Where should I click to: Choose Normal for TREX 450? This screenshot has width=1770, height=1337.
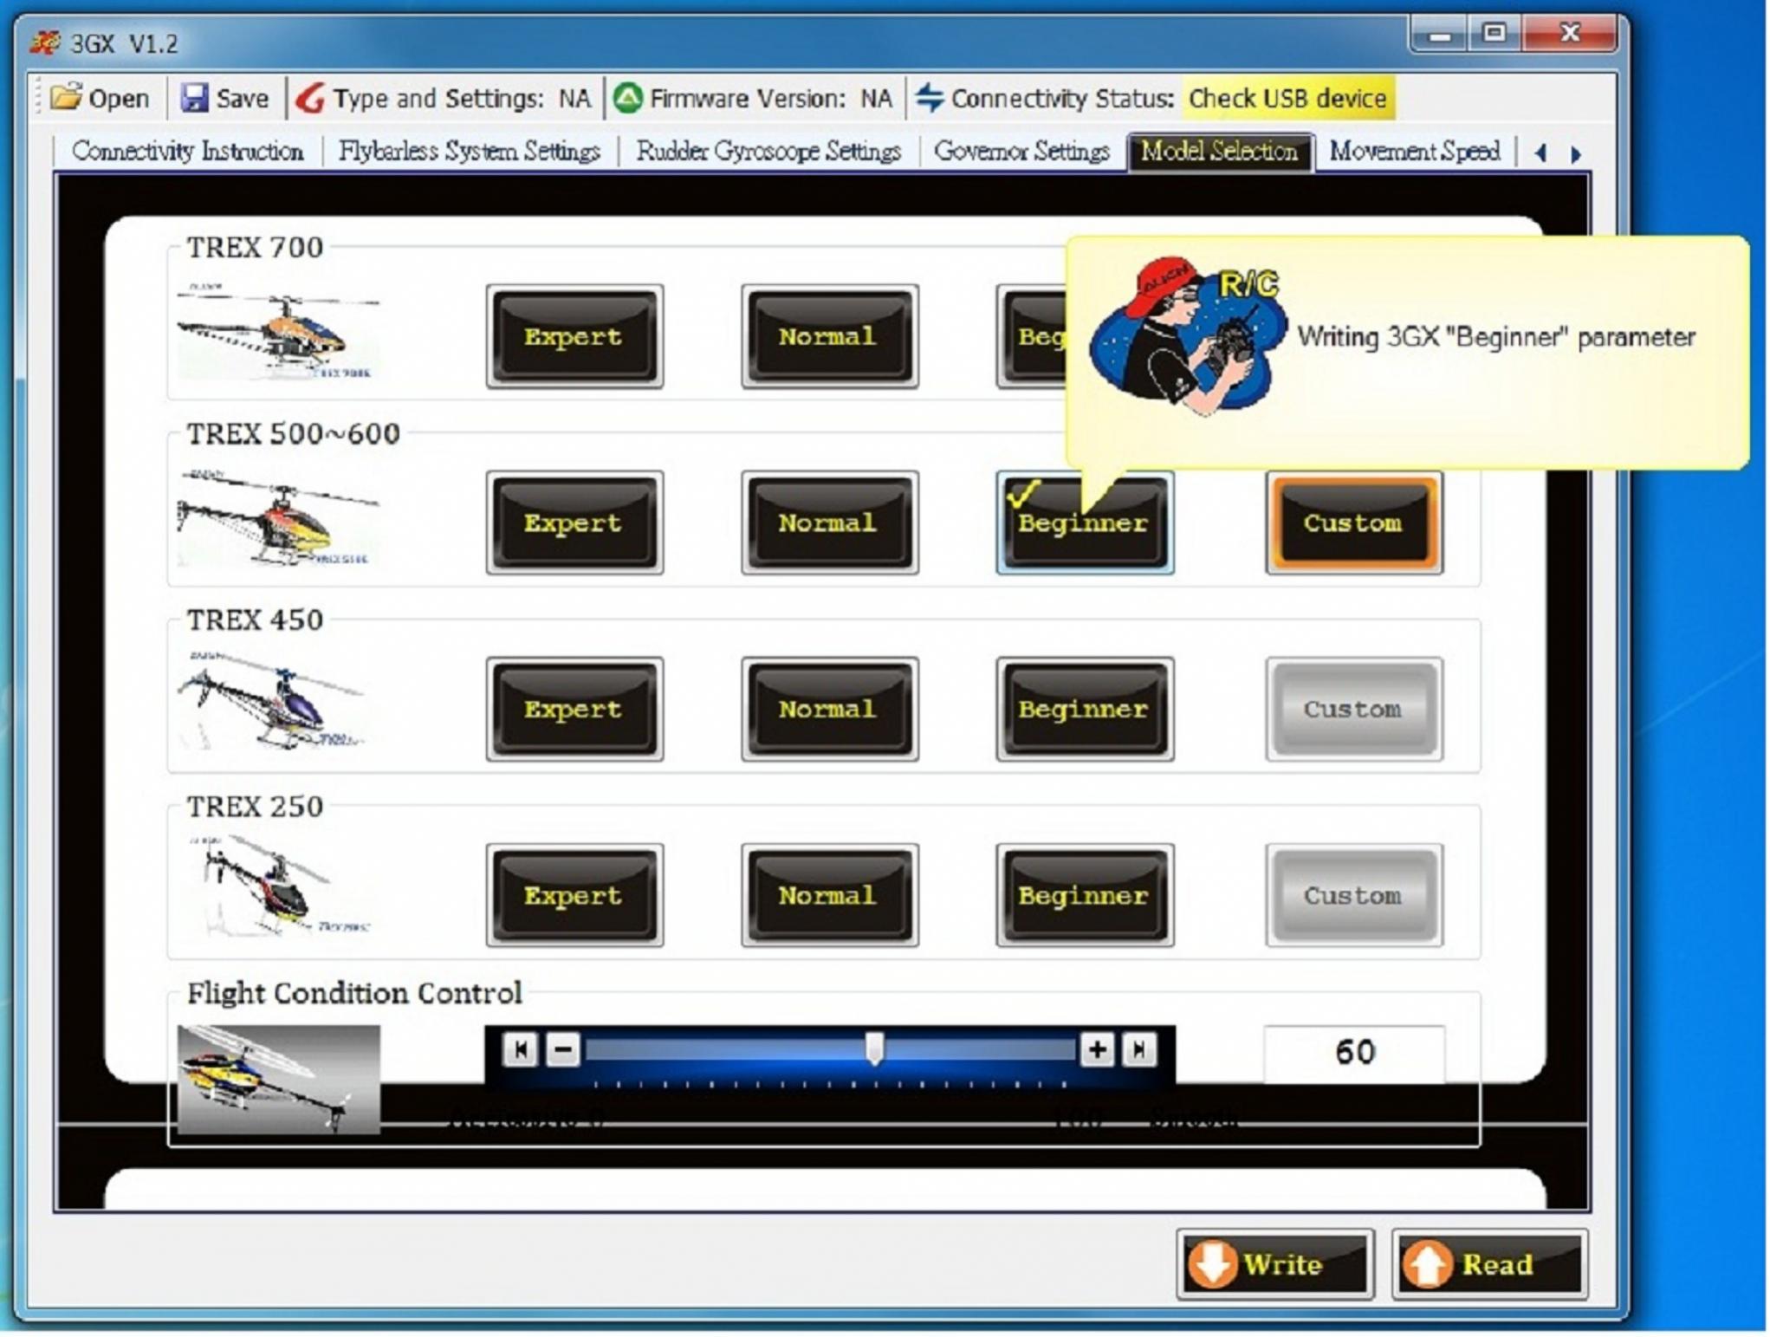click(829, 709)
